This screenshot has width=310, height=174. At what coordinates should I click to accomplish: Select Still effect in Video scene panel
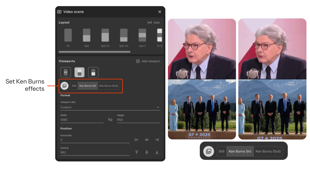pyautogui.click(x=74, y=86)
